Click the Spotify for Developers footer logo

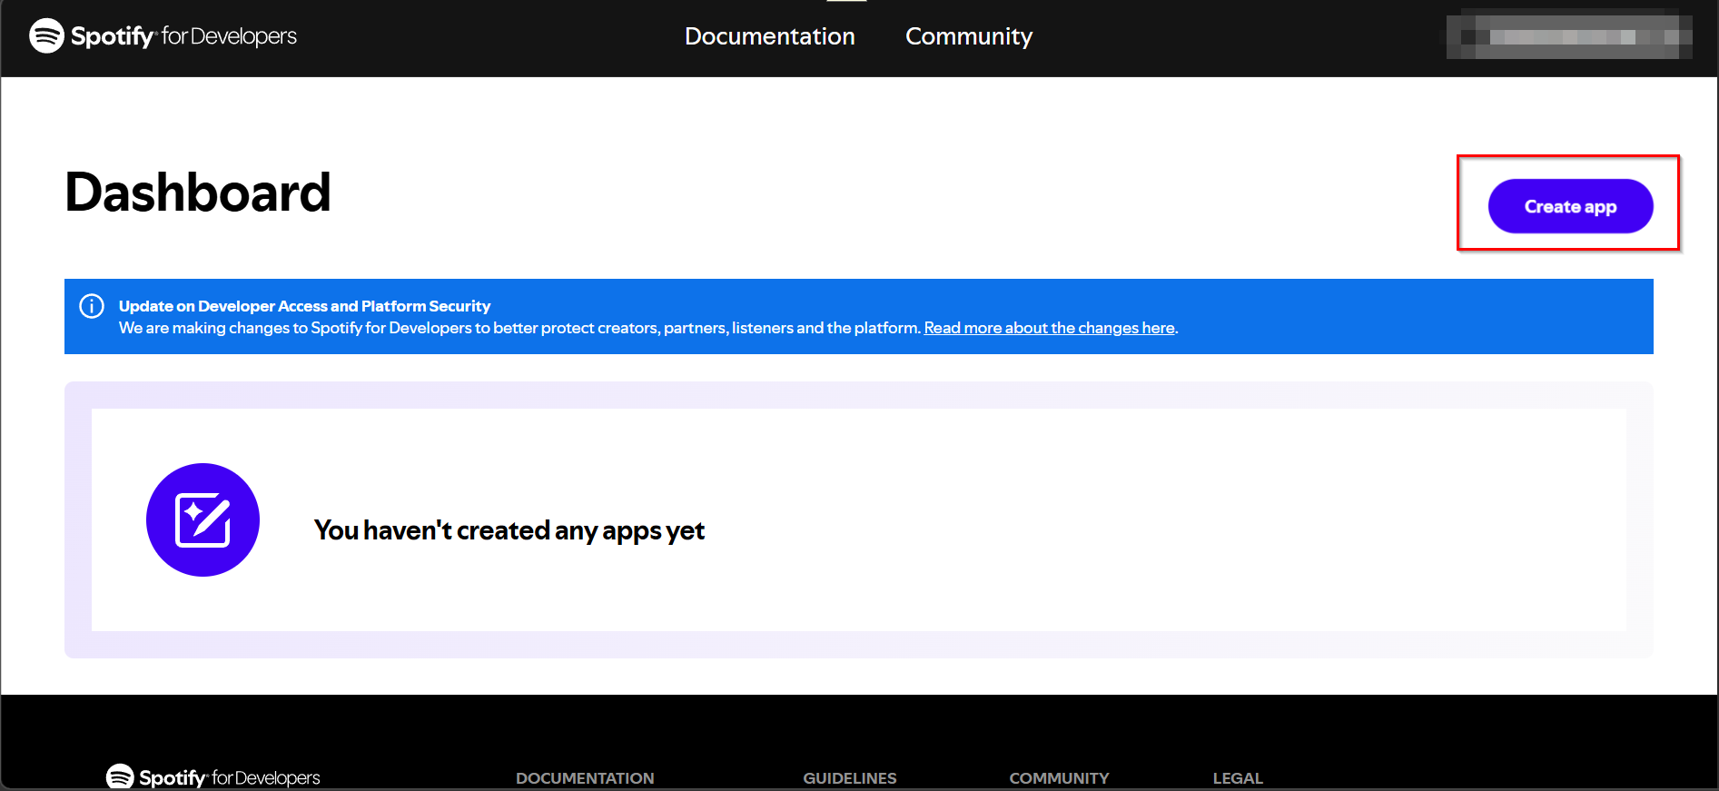pos(213,777)
